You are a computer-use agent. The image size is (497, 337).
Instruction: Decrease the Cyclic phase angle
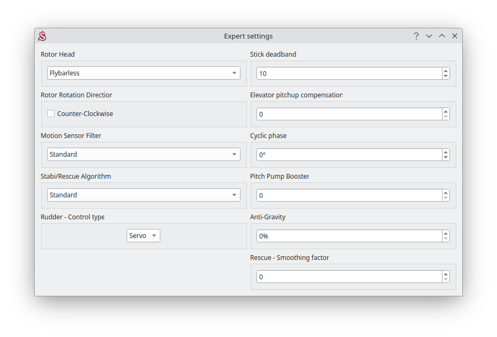[446, 157]
